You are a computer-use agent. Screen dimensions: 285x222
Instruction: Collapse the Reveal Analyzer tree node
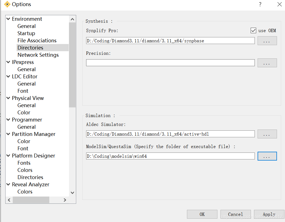pos(8,184)
